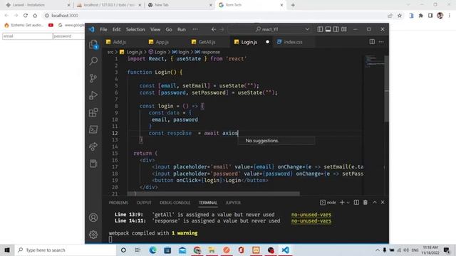Switch to the App.js editor tab

point(162,42)
